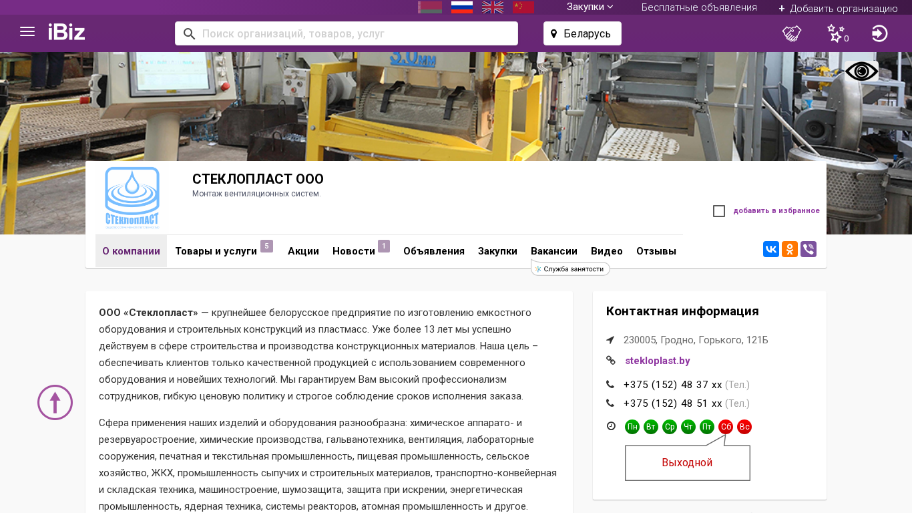This screenshot has width=912, height=513.
Task: Click the address 230005, Гродно, Горького, 121Б
Action: 696,340
